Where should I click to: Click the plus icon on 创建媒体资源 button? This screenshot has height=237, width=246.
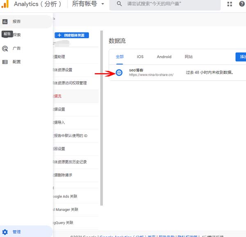(x=59, y=35)
